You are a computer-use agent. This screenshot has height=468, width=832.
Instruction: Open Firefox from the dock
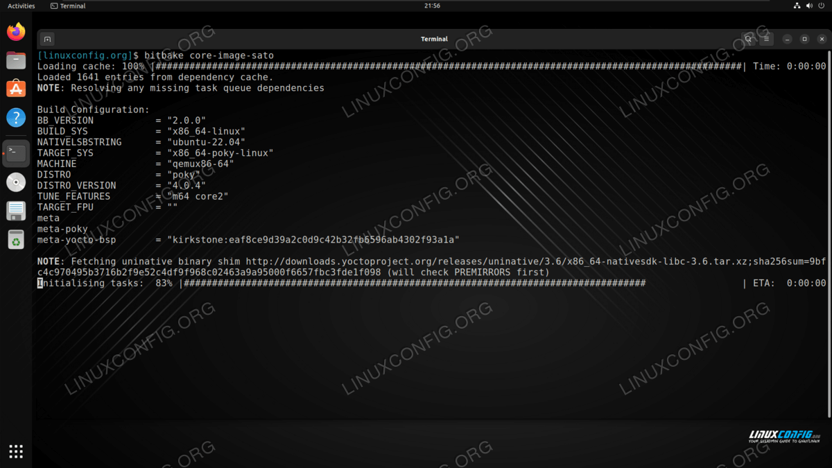pos(16,32)
